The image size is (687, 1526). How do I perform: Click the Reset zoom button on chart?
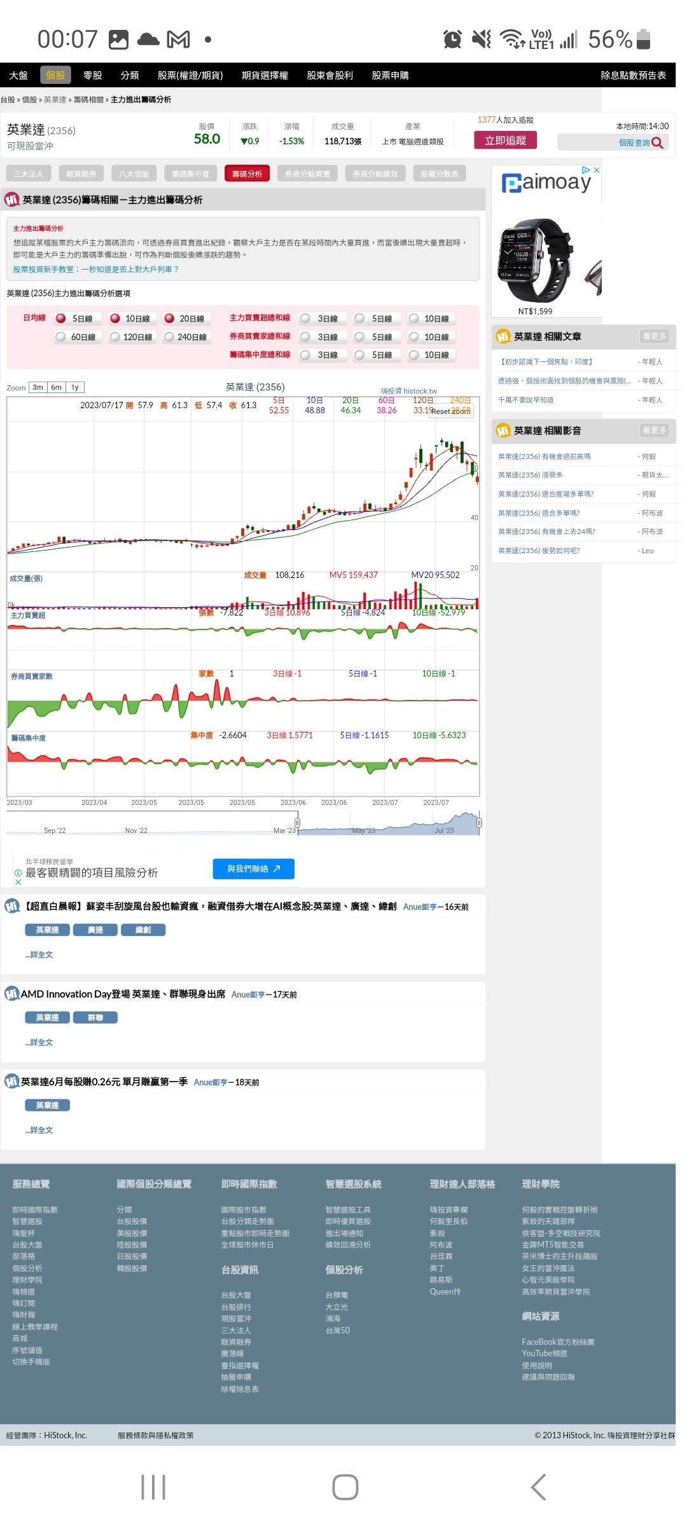[x=451, y=411]
